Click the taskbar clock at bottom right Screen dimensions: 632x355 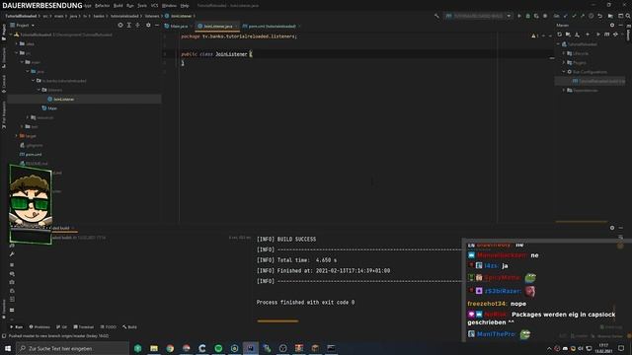(x=603, y=348)
